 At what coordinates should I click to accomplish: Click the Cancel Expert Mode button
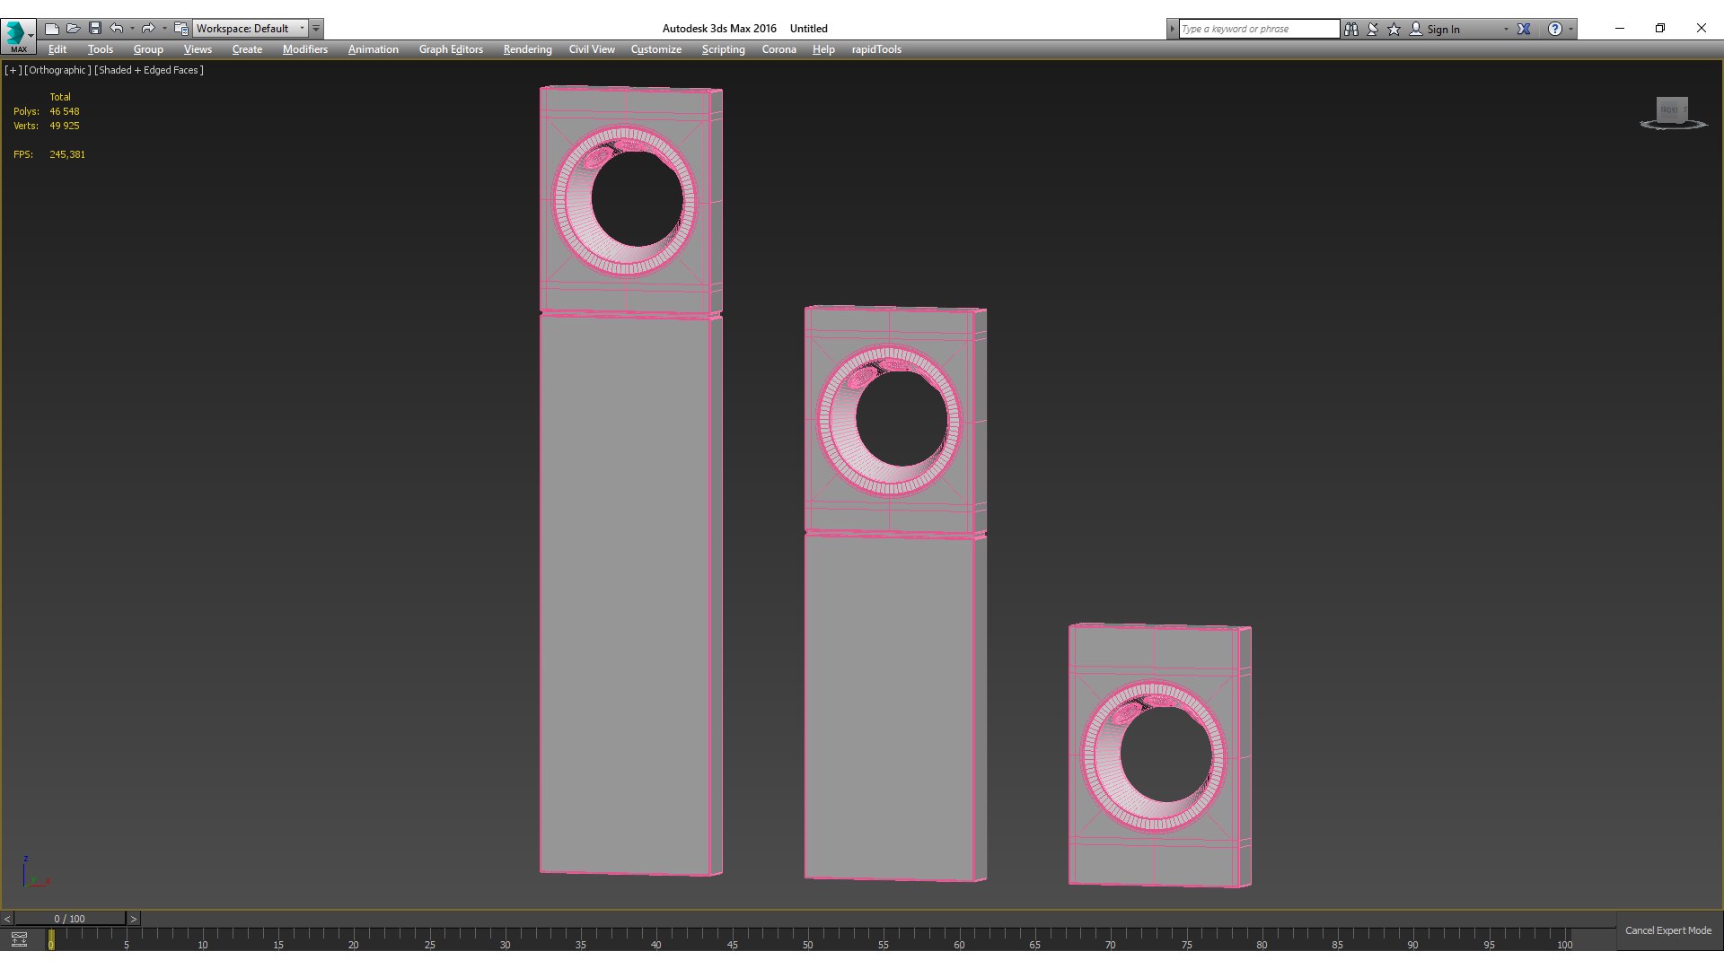click(1667, 930)
